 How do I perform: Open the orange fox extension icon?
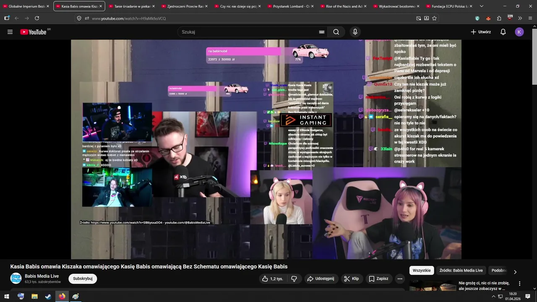(488, 18)
